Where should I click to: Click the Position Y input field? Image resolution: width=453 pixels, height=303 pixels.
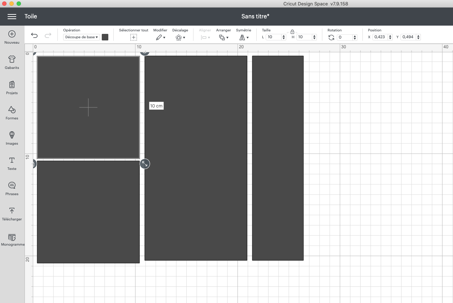coord(408,37)
